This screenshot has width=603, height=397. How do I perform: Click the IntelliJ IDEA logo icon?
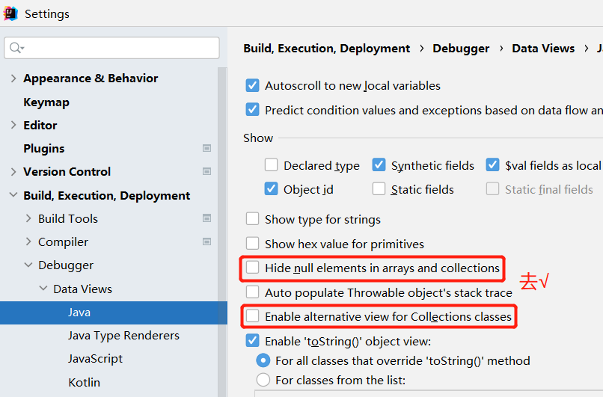[10, 13]
